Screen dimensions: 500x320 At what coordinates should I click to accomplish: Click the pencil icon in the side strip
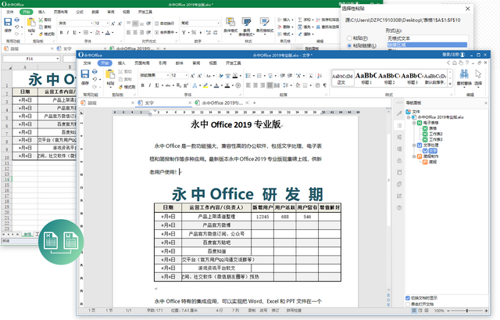399,113
